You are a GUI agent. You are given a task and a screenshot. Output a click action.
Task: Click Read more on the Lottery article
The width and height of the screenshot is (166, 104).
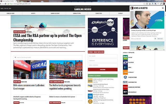[x=160, y=39]
